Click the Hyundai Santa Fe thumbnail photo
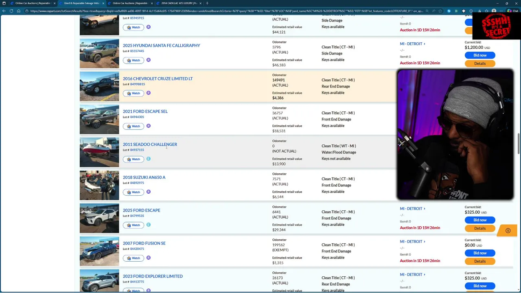The height and width of the screenshot is (293, 521). [99, 53]
